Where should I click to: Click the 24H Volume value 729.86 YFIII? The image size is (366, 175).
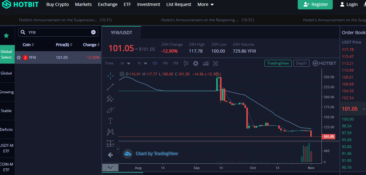[244, 51]
